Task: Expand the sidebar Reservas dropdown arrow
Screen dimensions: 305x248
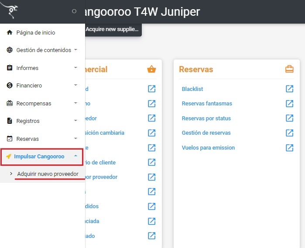Action: (x=75, y=138)
